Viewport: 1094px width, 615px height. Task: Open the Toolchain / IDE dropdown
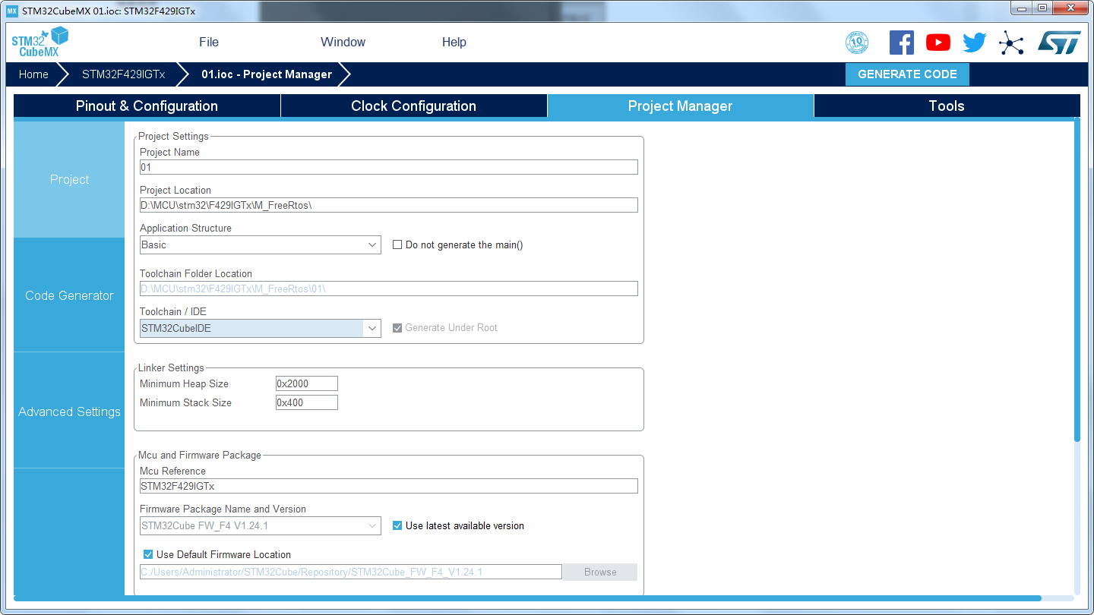[x=261, y=328]
